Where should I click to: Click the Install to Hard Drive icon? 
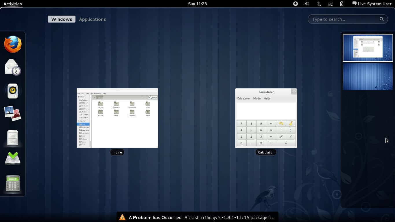click(x=13, y=158)
